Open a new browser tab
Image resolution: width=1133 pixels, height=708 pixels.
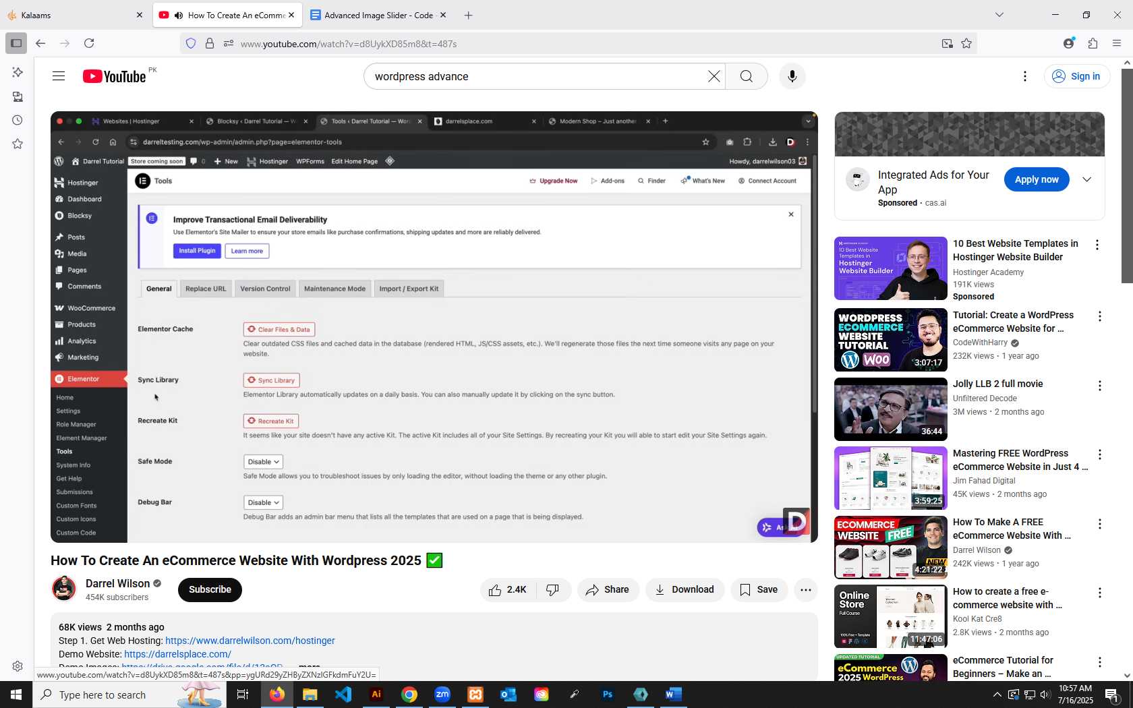468,15
